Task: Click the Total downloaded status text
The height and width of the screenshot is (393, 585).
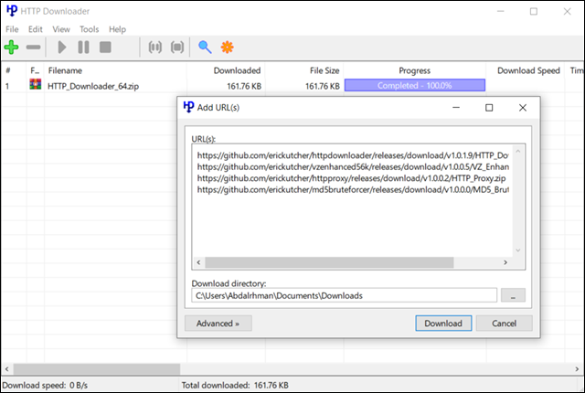Action: point(235,385)
